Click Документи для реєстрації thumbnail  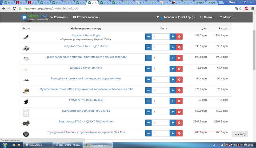(x=26, y=113)
